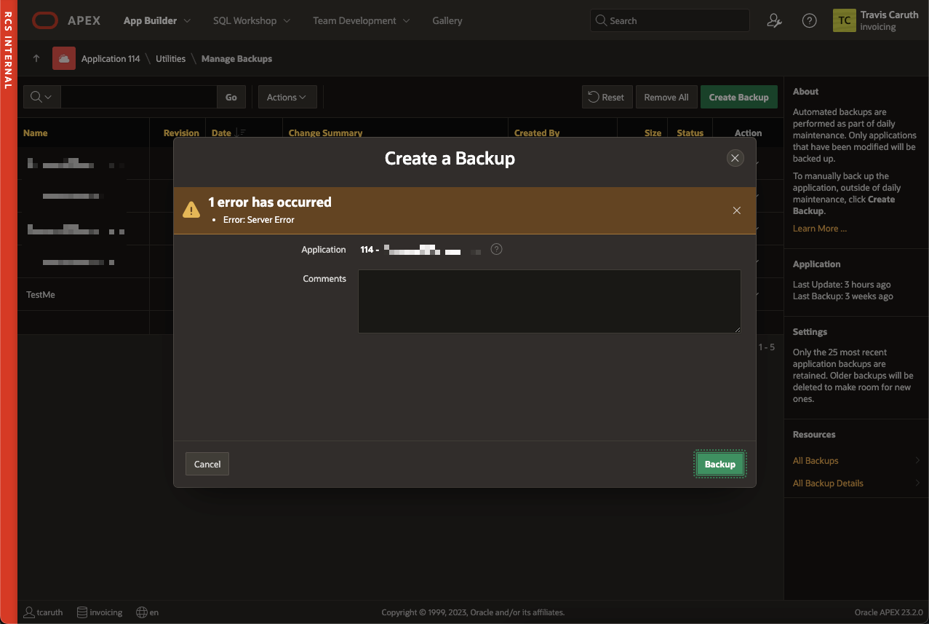Click the search magnifier column selector
929x624 pixels.
click(x=41, y=97)
